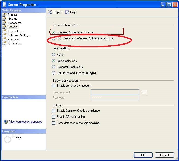Screen dimensions: 179x161
Task: Enable server proxy account checkbox
Action: [54, 86]
